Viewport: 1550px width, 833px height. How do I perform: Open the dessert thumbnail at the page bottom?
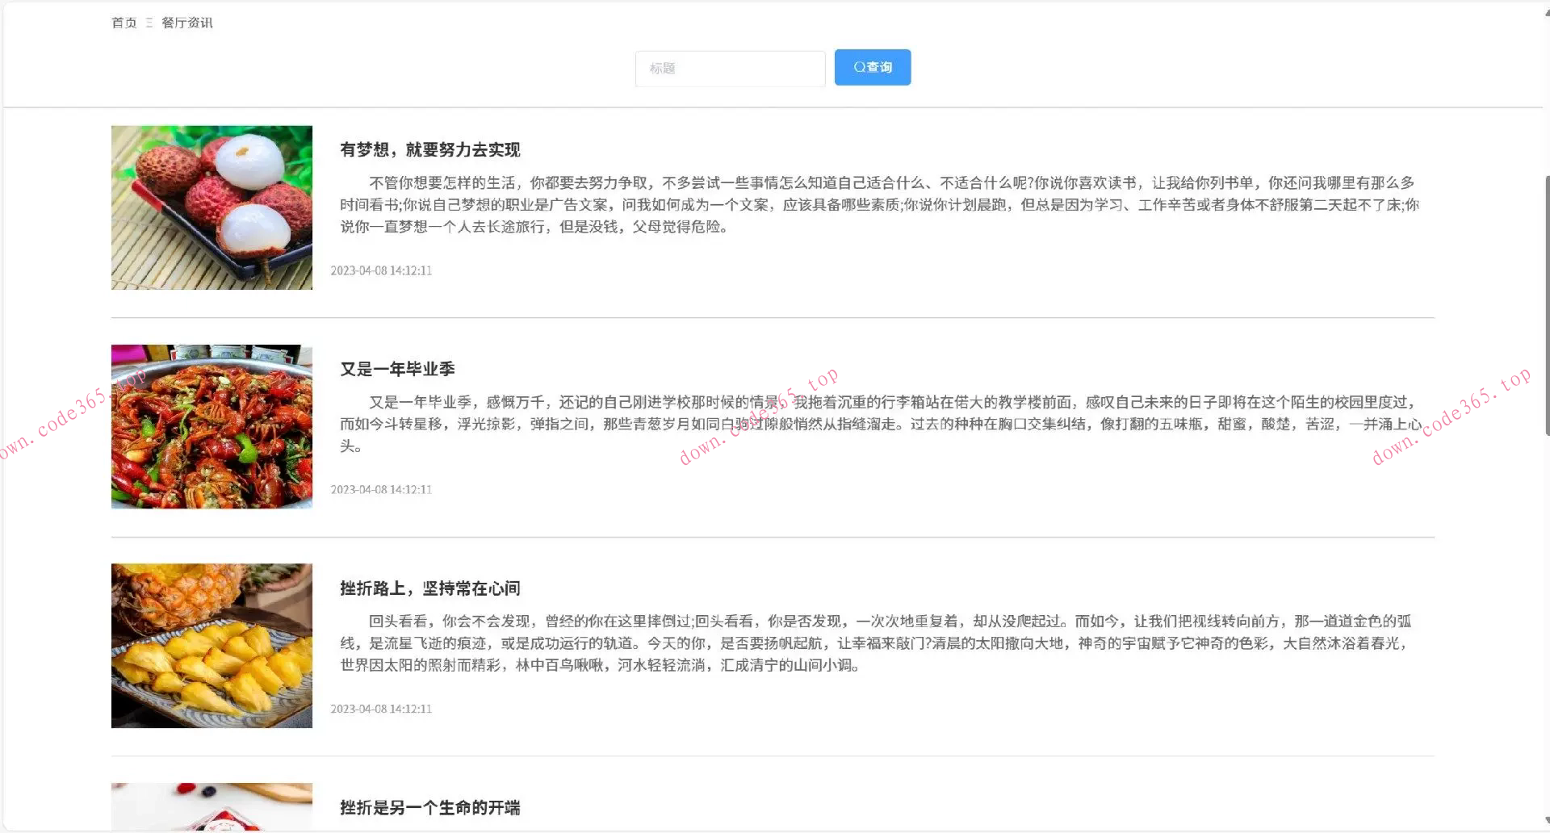point(212,807)
